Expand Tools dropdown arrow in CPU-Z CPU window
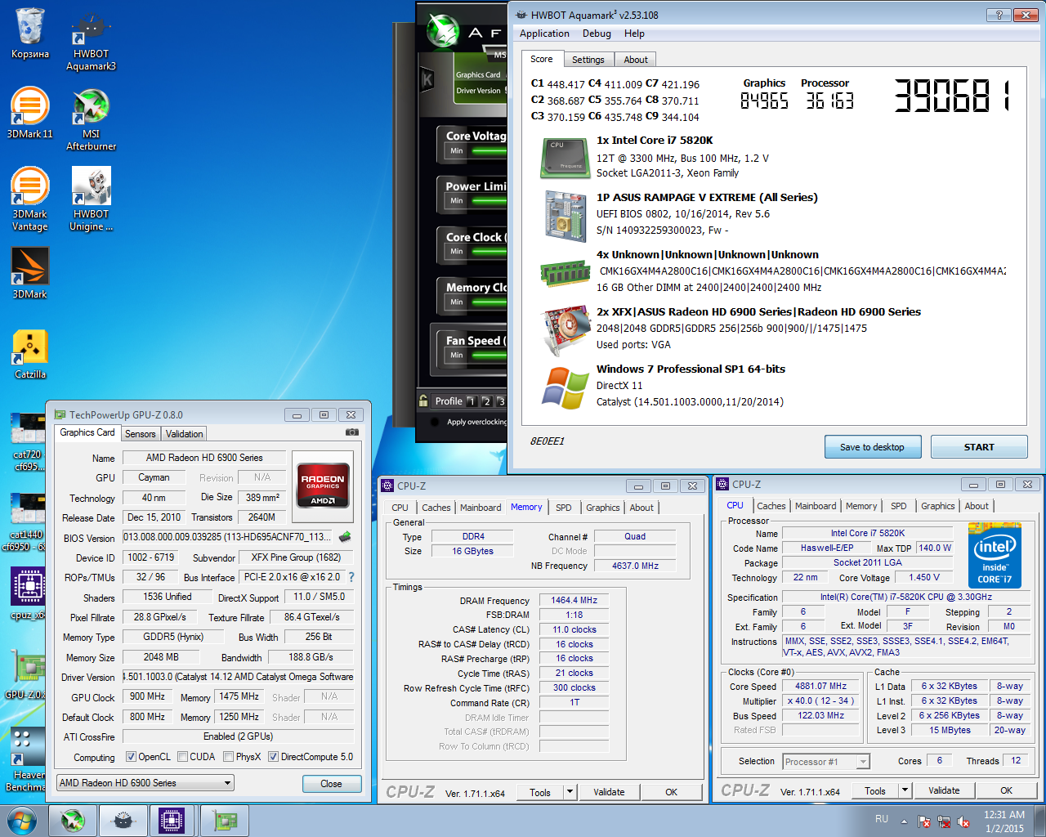 tap(905, 790)
